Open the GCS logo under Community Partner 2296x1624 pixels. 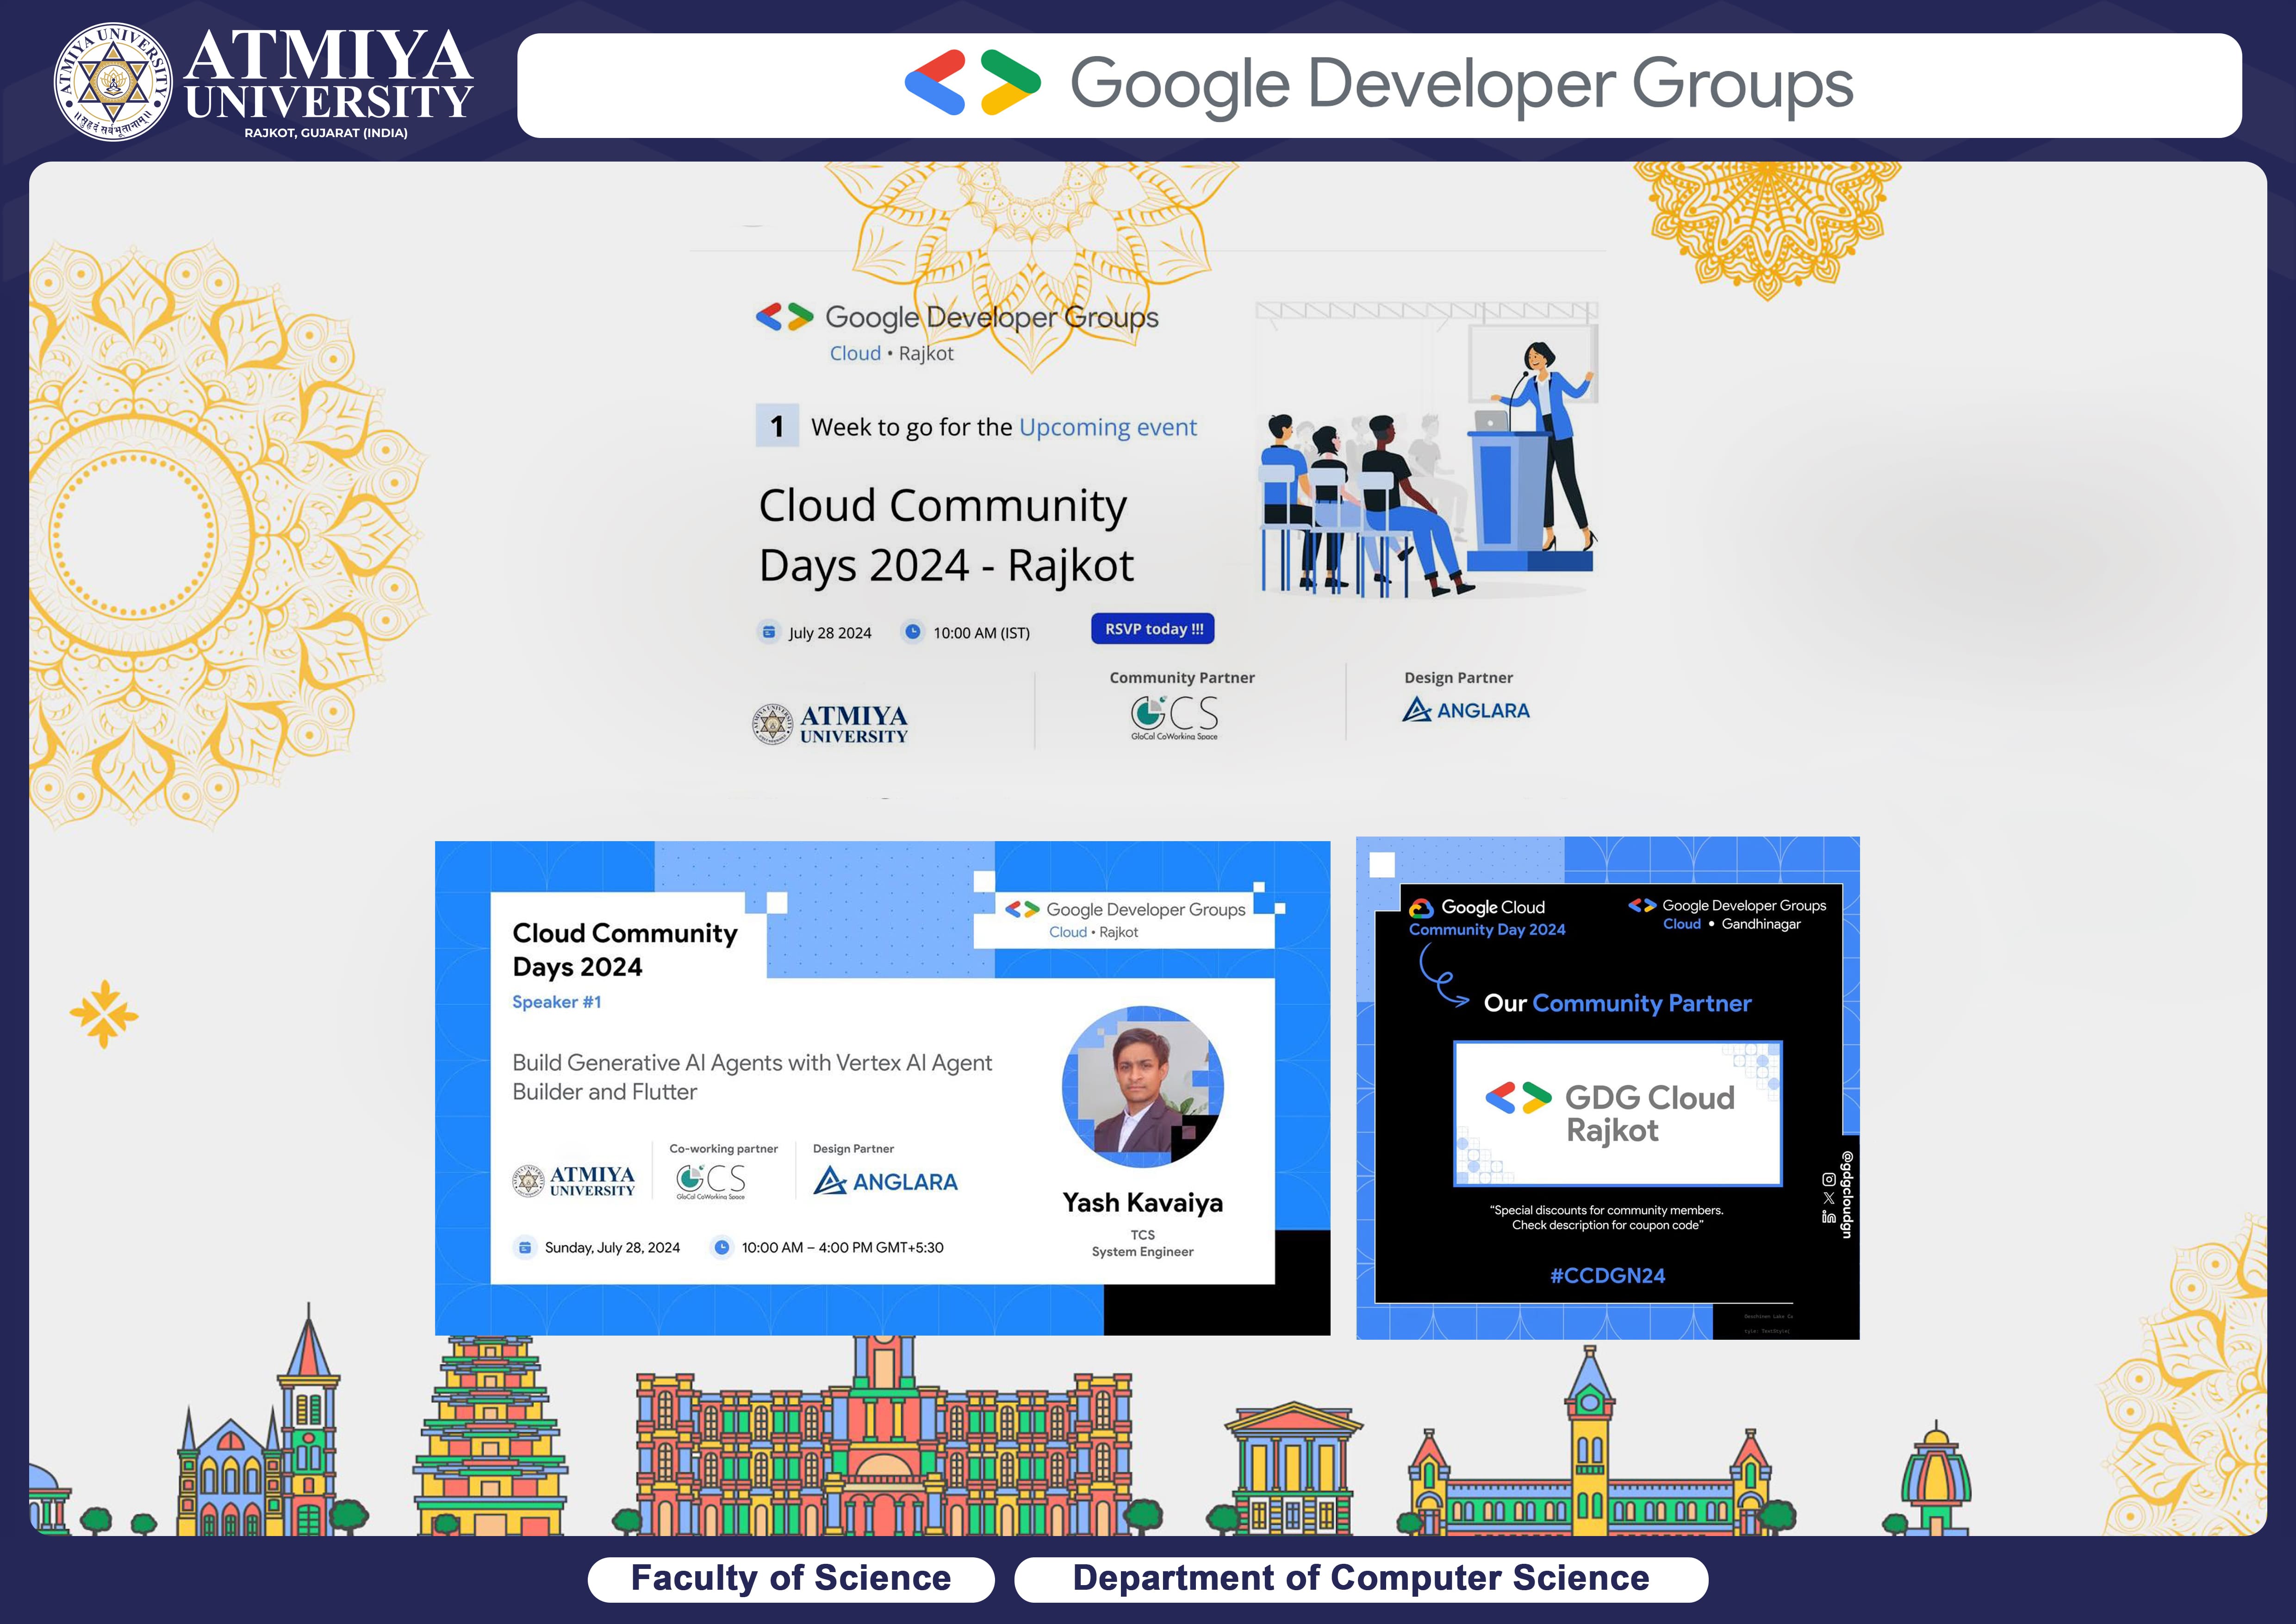tap(1175, 717)
